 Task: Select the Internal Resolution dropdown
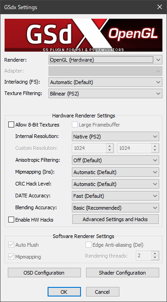click(x=115, y=137)
